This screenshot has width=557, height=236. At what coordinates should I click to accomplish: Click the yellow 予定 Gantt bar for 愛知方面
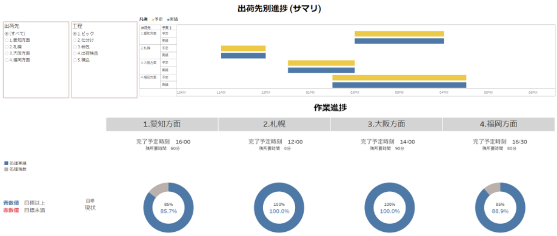[x=399, y=34]
